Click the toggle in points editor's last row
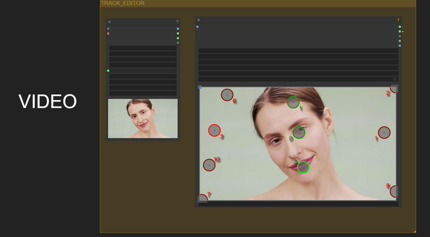 click(395, 79)
